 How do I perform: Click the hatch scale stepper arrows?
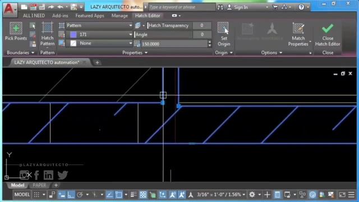pos(210,44)
